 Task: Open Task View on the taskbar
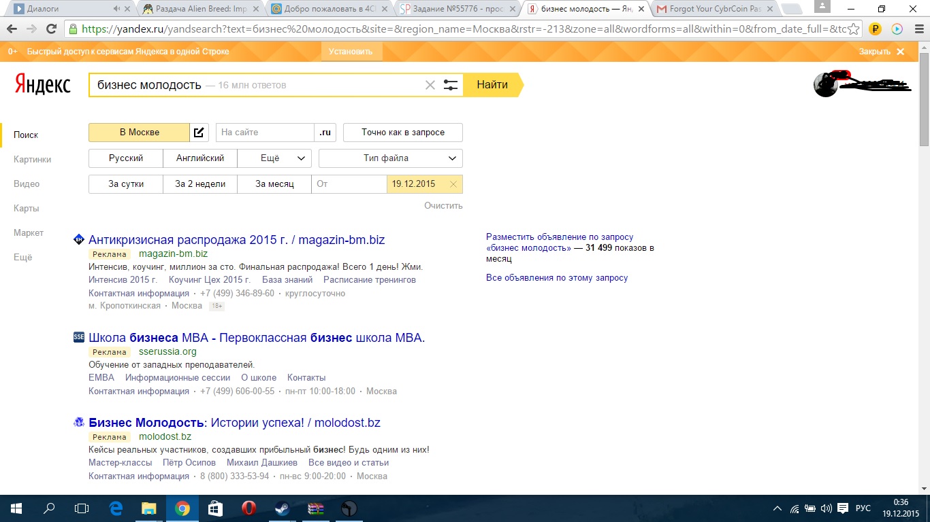point(82,508)
